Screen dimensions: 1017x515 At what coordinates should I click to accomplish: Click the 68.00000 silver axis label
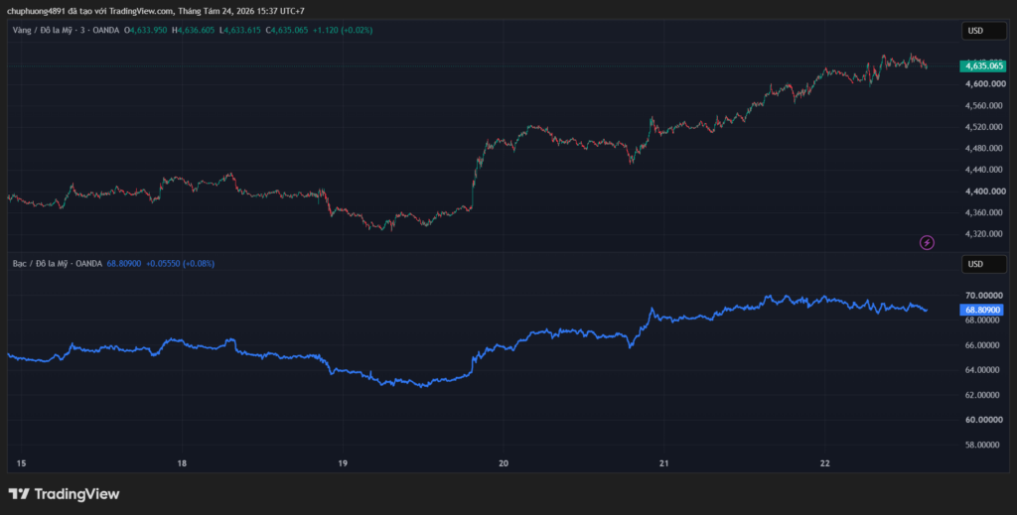click(x=984, y=320)
